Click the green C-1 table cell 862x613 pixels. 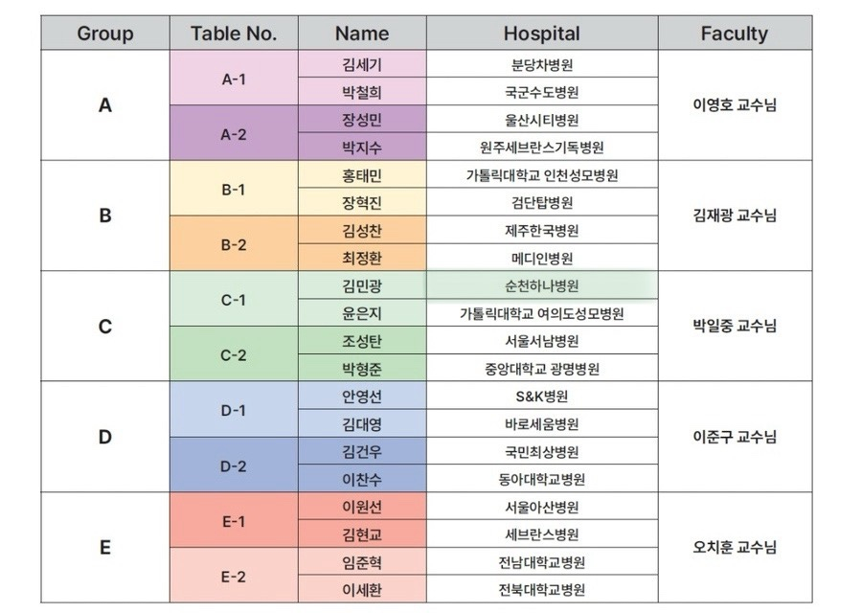click(x=234, y=300)
